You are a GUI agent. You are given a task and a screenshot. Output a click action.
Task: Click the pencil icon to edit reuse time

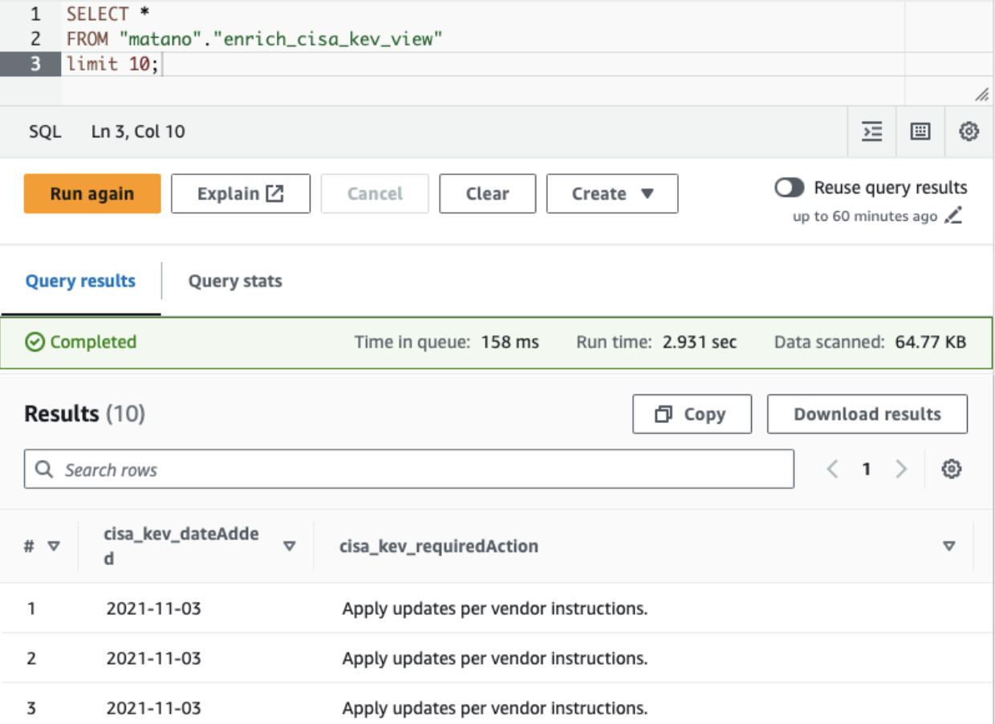click(x=952, y=216)
